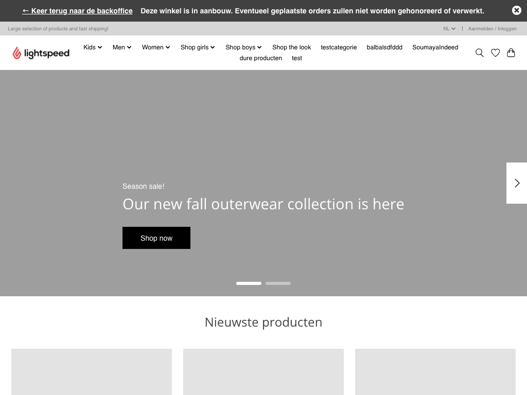Open the wishlist heart icon

[495, 52]
